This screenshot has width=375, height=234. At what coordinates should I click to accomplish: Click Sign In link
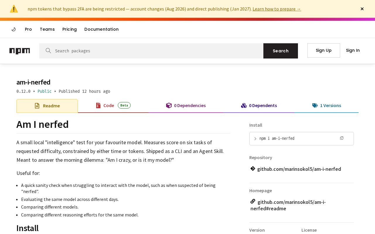click(353, 50)
